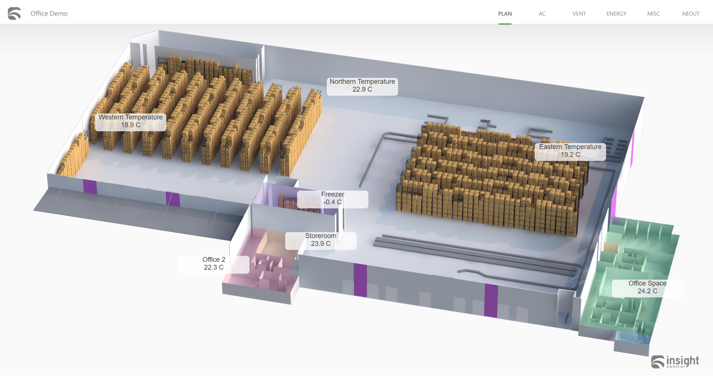Open the MISC page

[653, 13]
